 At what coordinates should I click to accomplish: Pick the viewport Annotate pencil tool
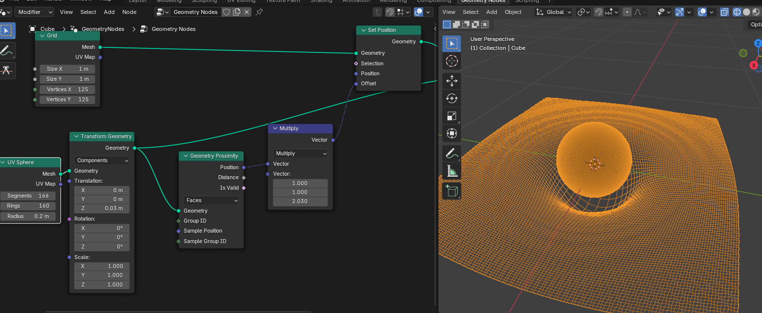[x=451, y=154]
